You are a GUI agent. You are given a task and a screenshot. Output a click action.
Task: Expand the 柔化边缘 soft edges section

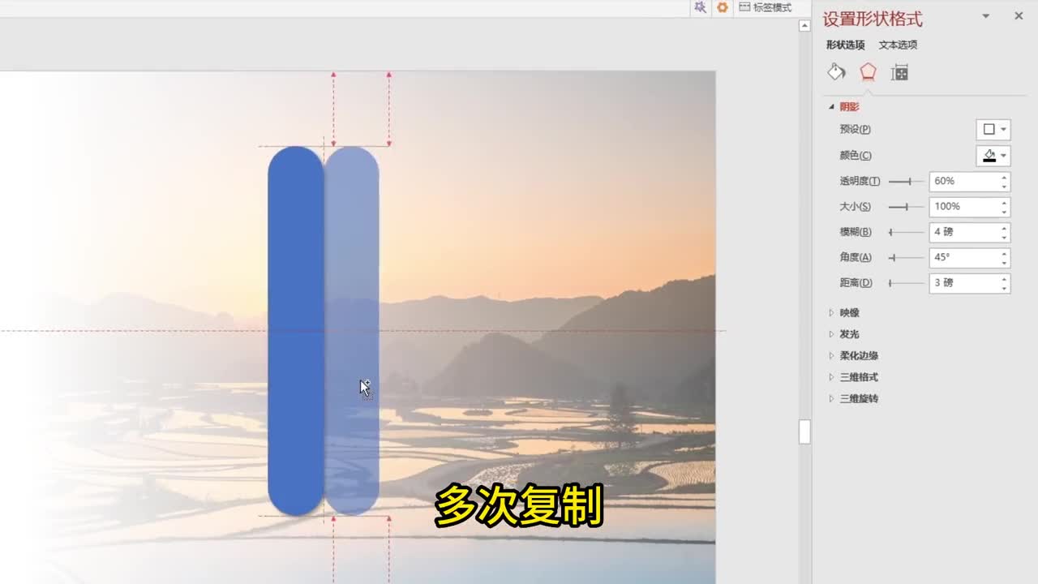tap(859, 355)
